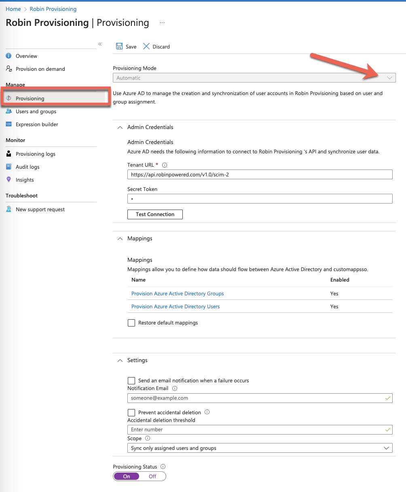Open Provision Azure Active Directory Users mapping
The width and height of the screenshot is (406, 492).
point(176,307)
